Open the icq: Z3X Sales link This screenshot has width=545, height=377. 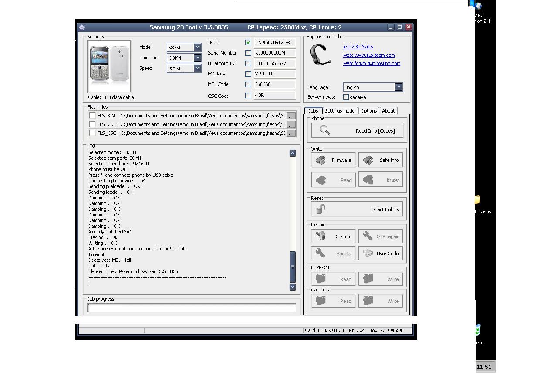(x=358, y=47)
